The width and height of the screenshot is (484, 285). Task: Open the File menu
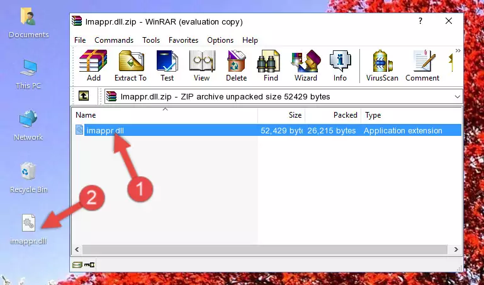[x=80, y=40]
